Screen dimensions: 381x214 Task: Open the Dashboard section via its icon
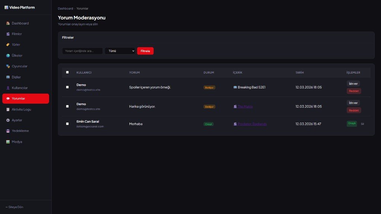tap(8, 23)
